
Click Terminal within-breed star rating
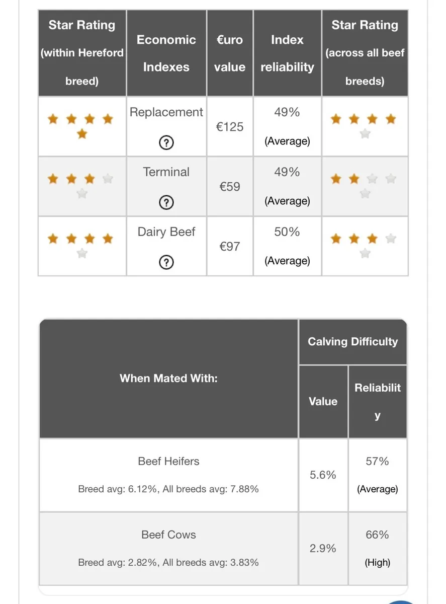81,186
